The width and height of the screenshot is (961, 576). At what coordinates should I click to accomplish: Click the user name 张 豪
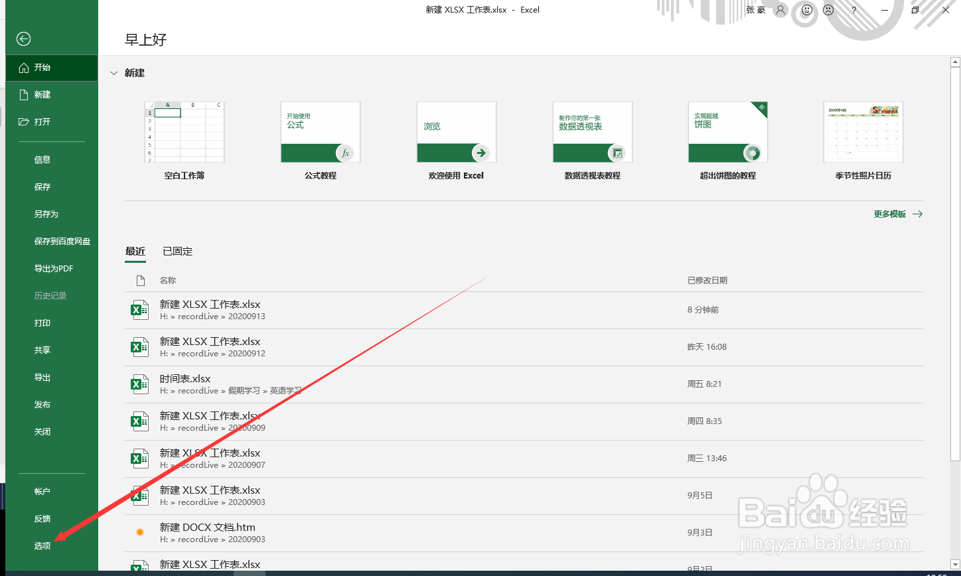point(756,10)
